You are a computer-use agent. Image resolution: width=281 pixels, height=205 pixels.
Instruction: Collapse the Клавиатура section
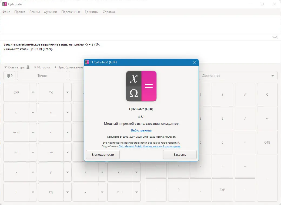point(14,67)
